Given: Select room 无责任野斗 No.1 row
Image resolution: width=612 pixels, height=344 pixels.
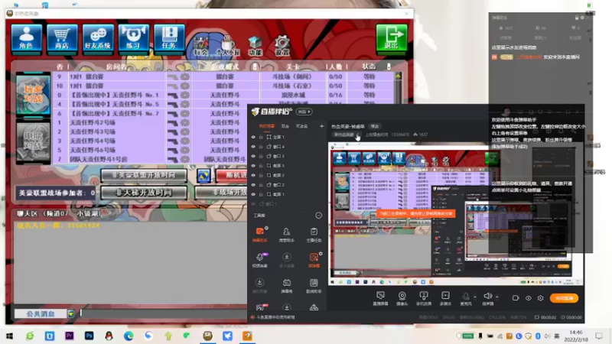Looking at the screenshot, I should coord(225,95).
